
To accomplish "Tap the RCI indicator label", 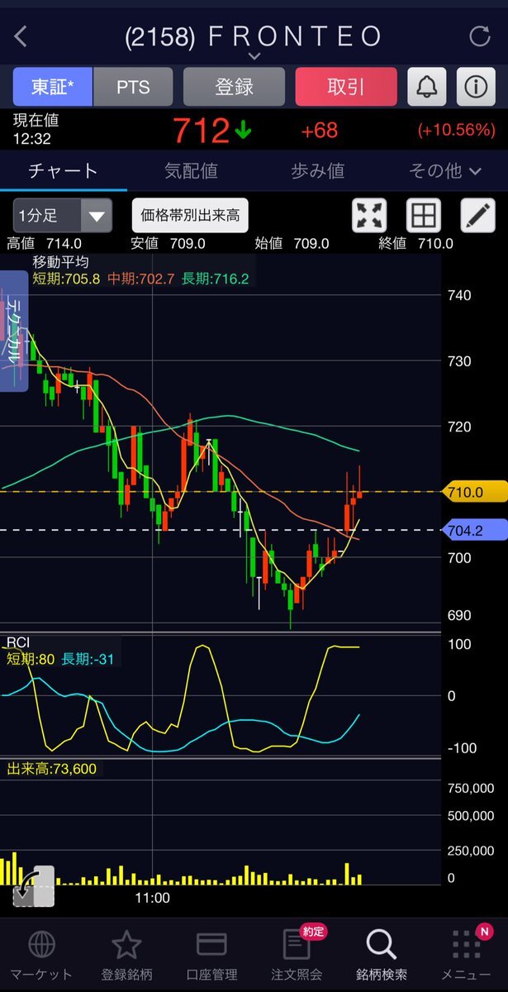I will (18, 642).
